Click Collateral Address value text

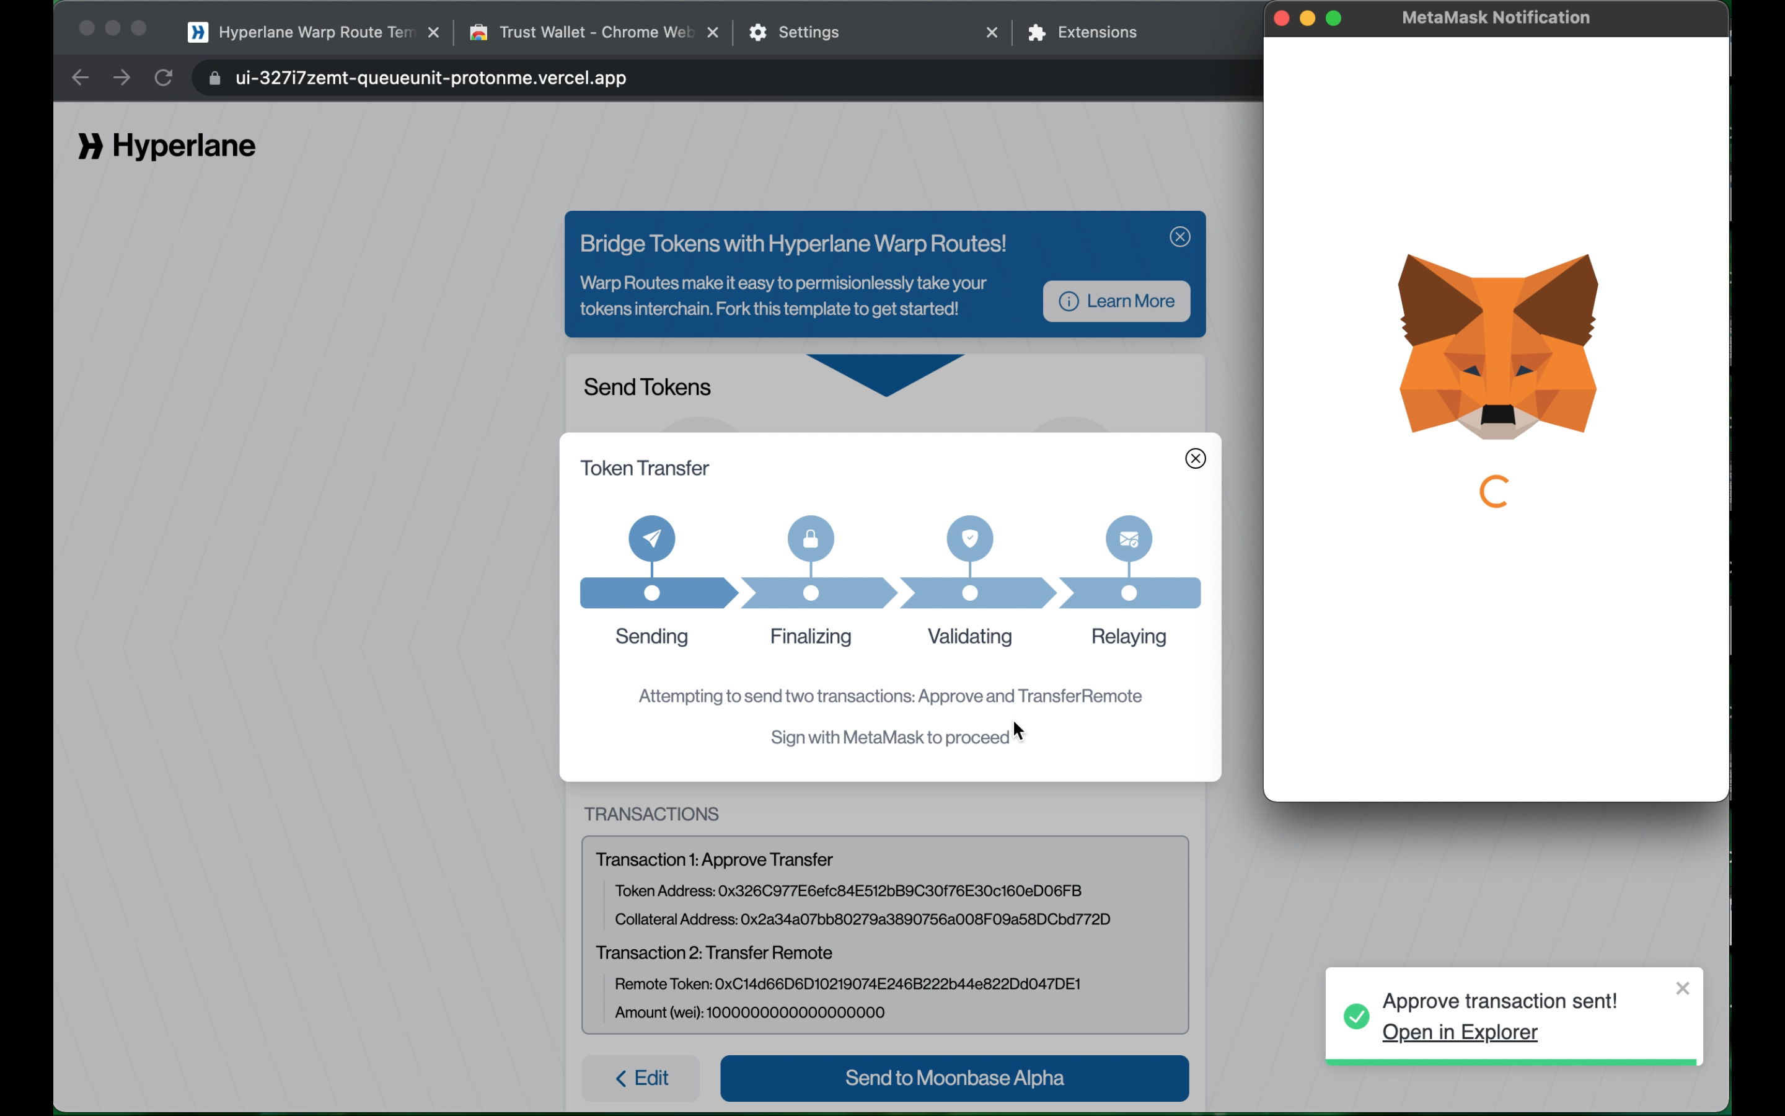tap(926, 919)
